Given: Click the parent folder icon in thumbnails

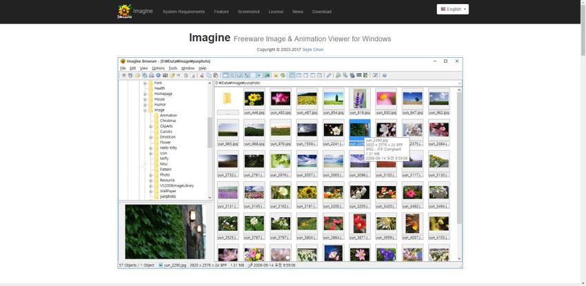Looking at the screenshot, I should click(x=228, y=99).
